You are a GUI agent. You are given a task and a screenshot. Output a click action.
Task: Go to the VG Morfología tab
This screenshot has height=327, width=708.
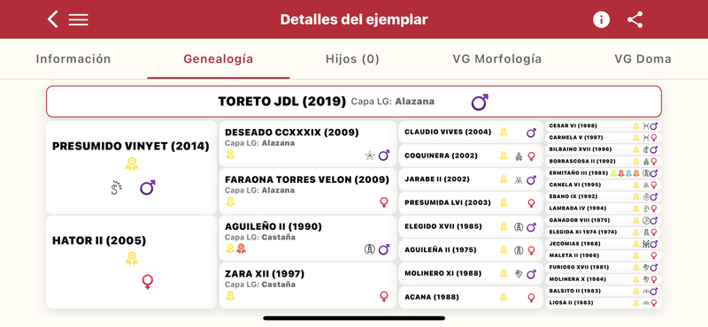pos(497,59)
